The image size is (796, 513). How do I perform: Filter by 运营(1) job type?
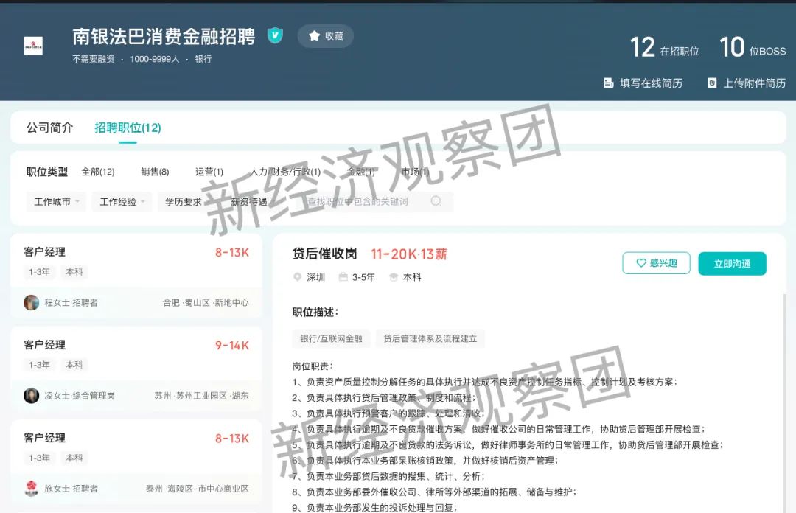pyautogui.click(x=209, y=172)
